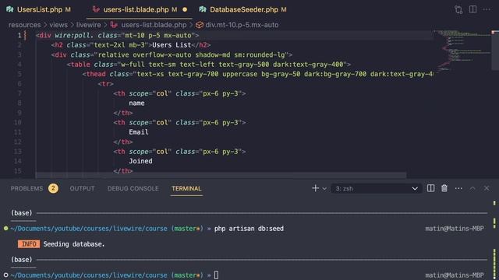The image size is (499, 280).
Task: Switch to the OUTPUT panel tab
Action: pos(82,188)
